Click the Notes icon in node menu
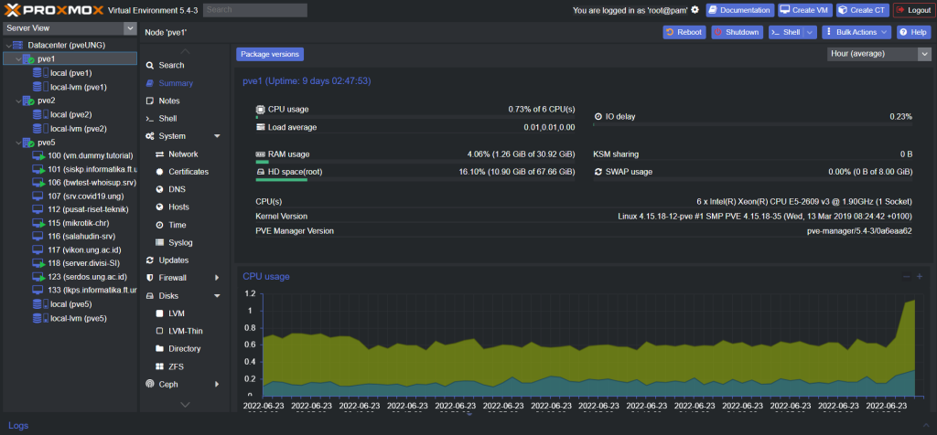The image size is (937, 435). [x=150, y=101]
